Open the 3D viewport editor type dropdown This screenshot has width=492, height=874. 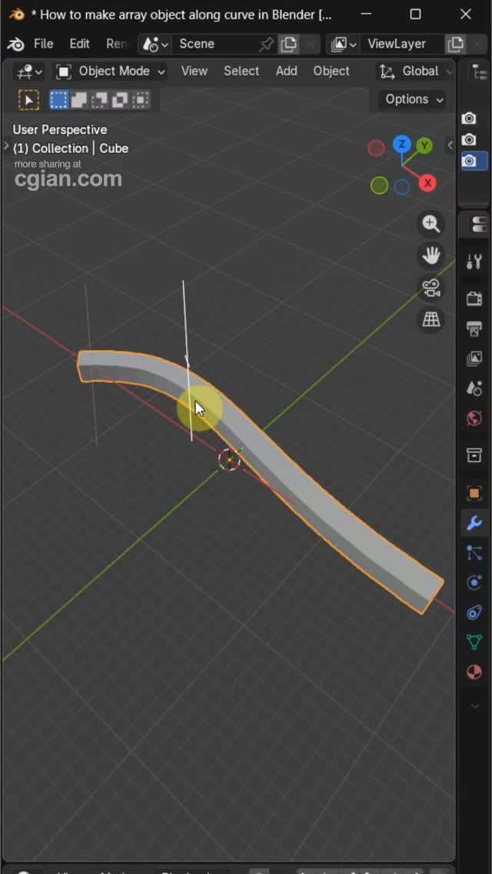pos(29,72)
